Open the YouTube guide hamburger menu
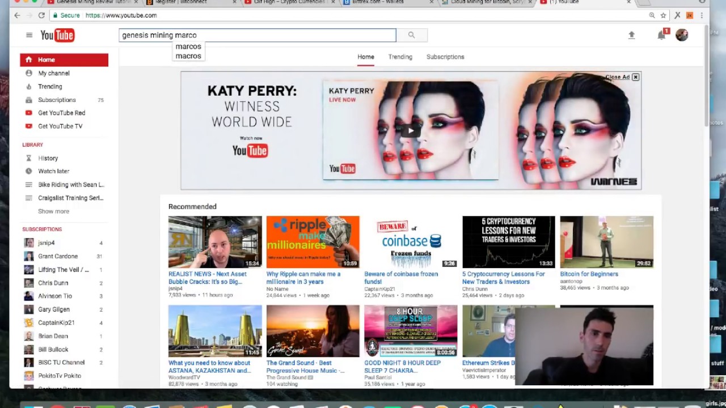726x408 pixels. point(29,35)
